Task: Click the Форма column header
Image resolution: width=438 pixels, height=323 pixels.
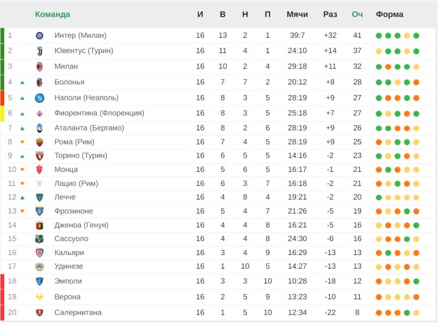Action: pos(389,14)
